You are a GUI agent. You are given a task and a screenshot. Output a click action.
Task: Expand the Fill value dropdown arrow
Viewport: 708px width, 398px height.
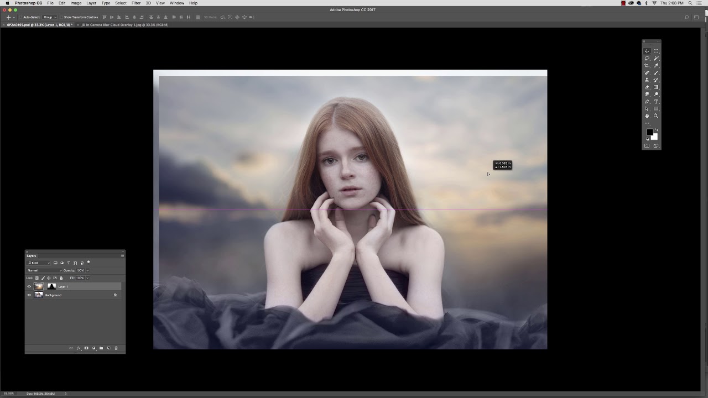pos(87,278)
